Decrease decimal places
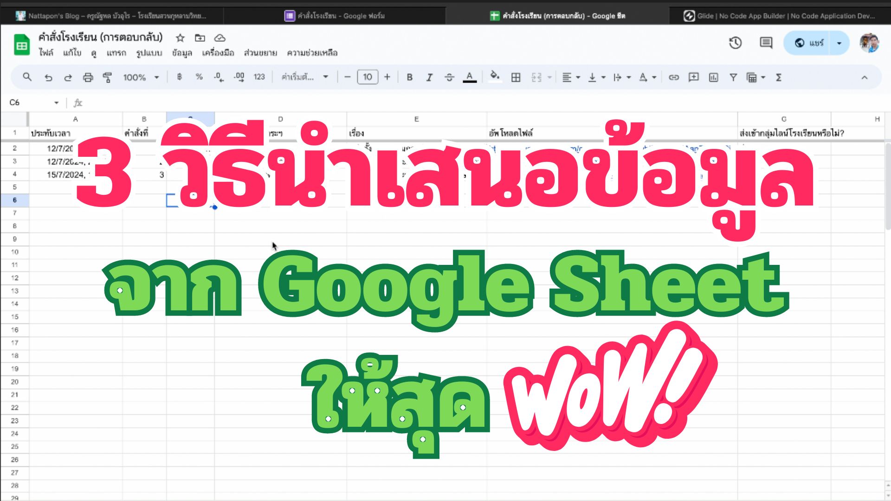 click(x=219, y=77)
